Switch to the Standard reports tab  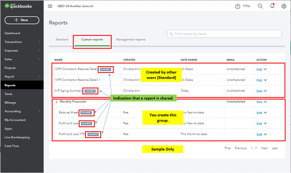coord(62,39)
